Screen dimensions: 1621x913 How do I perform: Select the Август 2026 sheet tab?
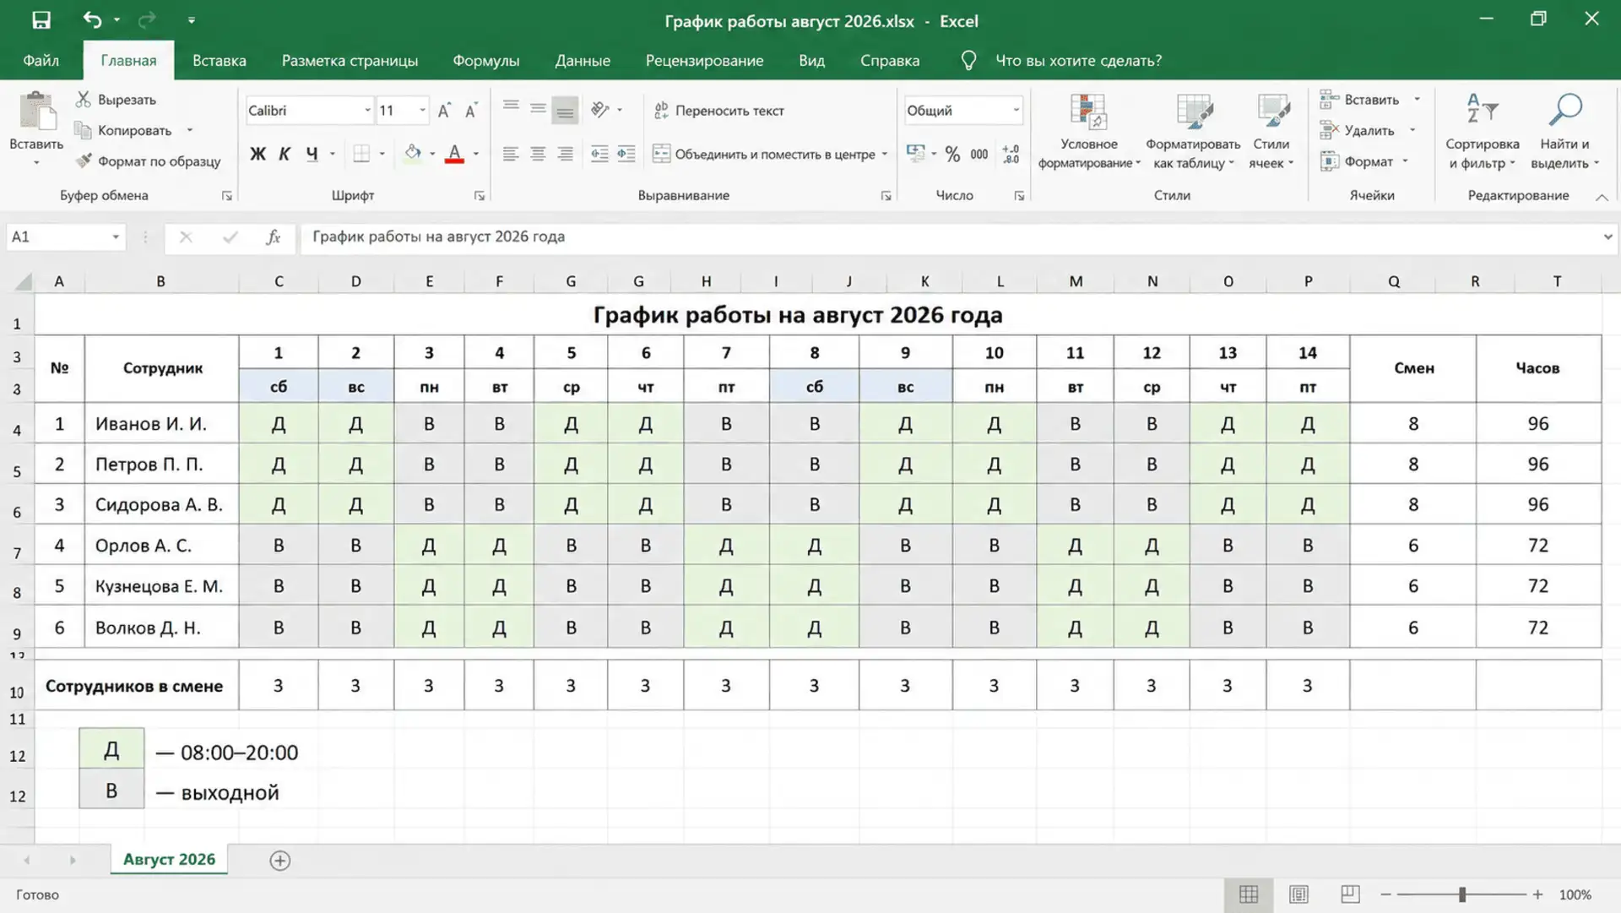[169, 860]
